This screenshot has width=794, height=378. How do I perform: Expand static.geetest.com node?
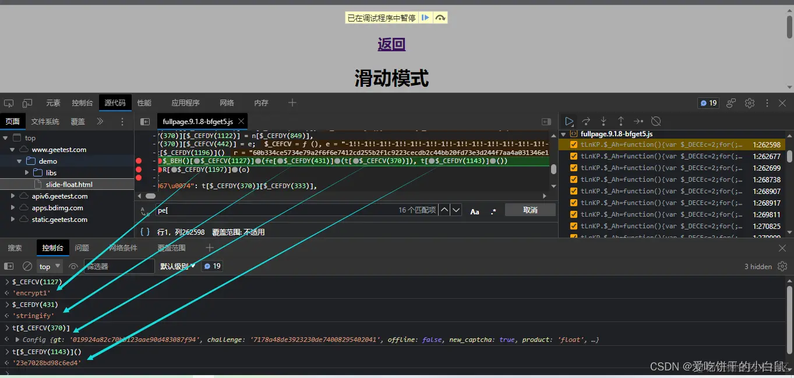pos(13,220)
